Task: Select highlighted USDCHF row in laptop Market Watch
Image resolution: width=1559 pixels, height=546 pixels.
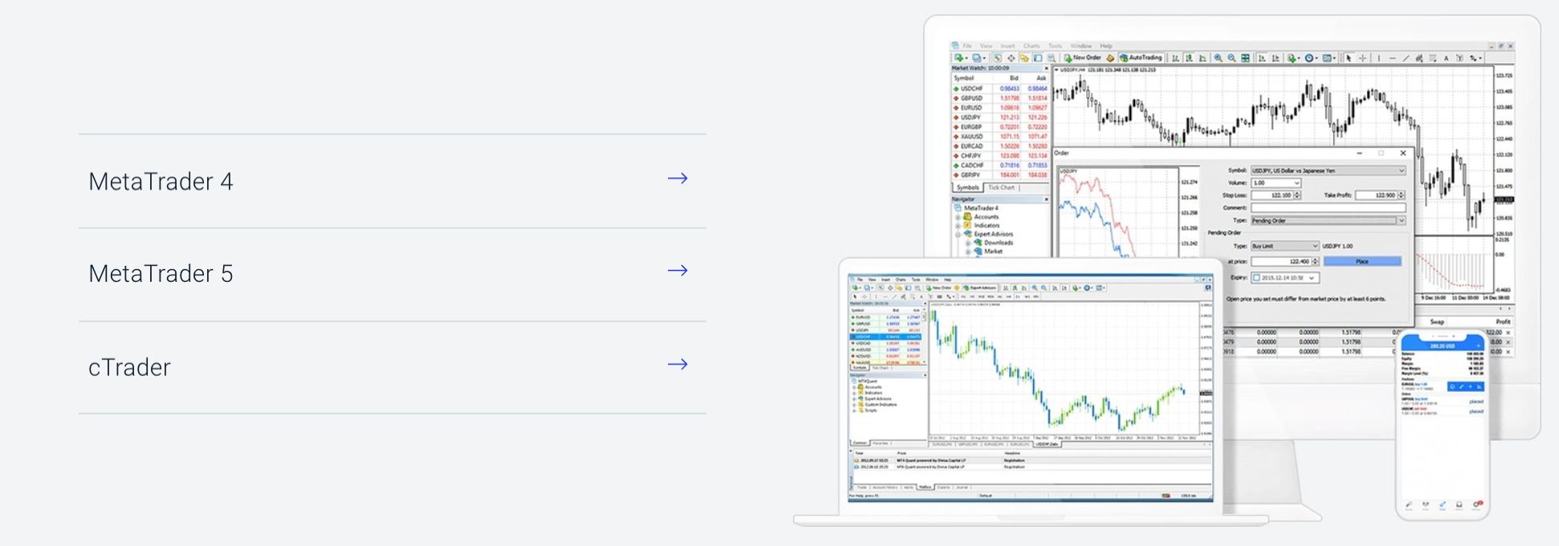Action: (885, 336)
